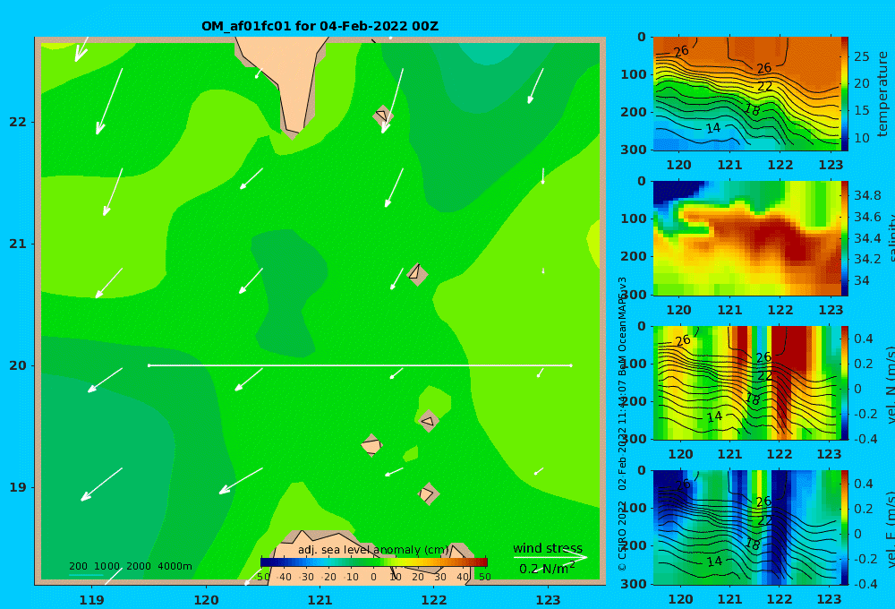This screenshot has width=895, height=609.
Task: Click the longitude label 119 under the map
Action: [92, 600]
